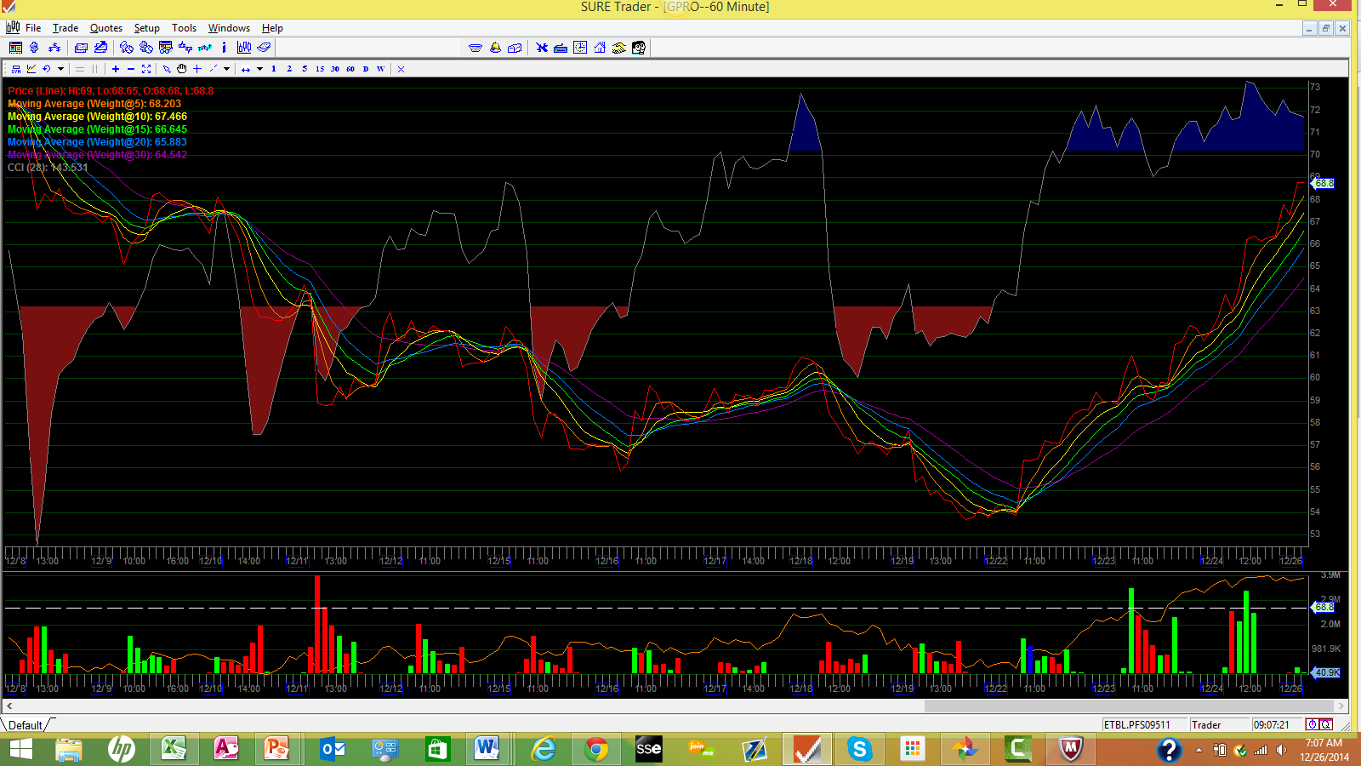Click the blue X icon on the chart toolbar
The height and width of the screenshot is (766, 1361).
click(401, 69)
